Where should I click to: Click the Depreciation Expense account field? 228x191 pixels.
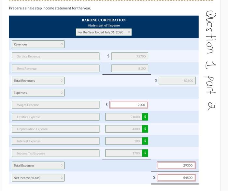click(56, 129)
